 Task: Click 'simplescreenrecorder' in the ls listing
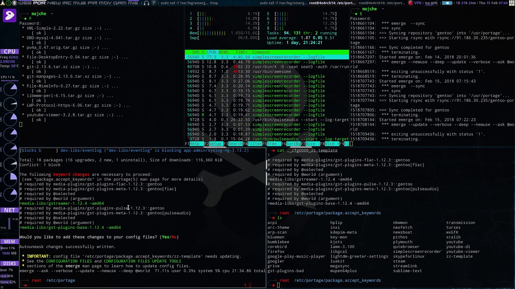click(417, 251)
